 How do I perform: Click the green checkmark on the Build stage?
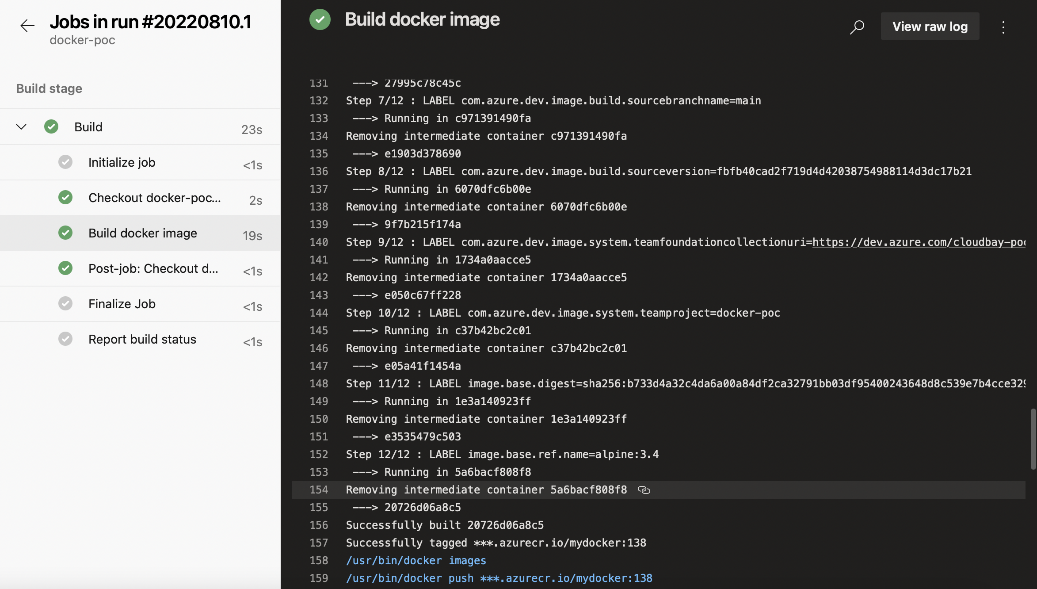click(51, 127)
